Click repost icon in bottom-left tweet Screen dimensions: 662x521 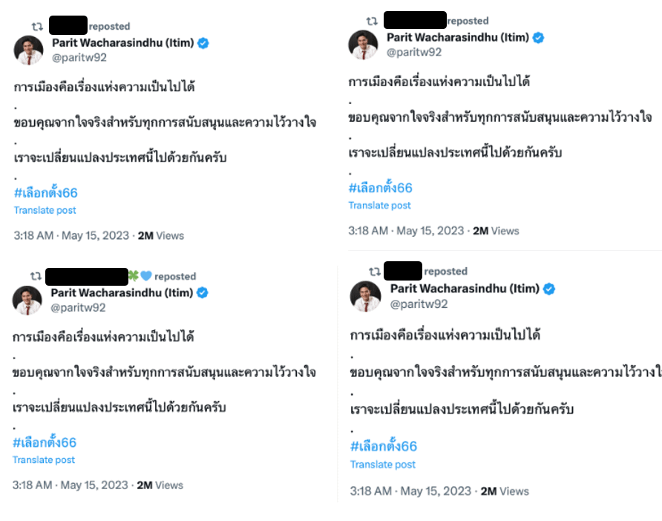point(36,276)
